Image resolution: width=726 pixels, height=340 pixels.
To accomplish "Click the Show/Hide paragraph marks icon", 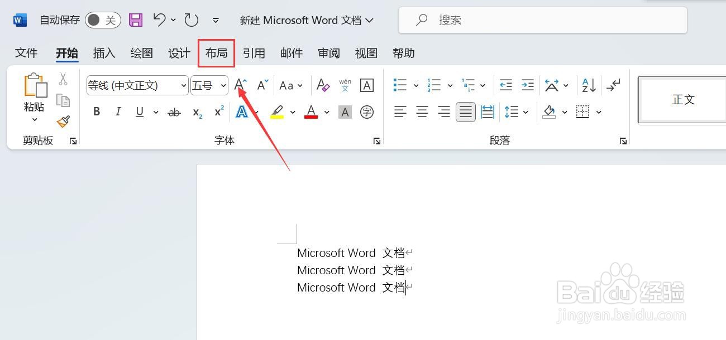I will pos(613,85).
